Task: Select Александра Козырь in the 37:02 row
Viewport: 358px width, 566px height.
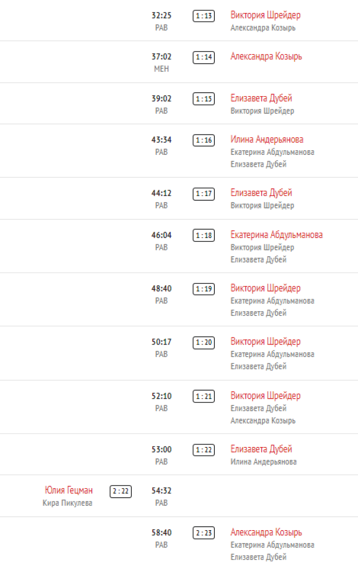Action: pos(266,56)
